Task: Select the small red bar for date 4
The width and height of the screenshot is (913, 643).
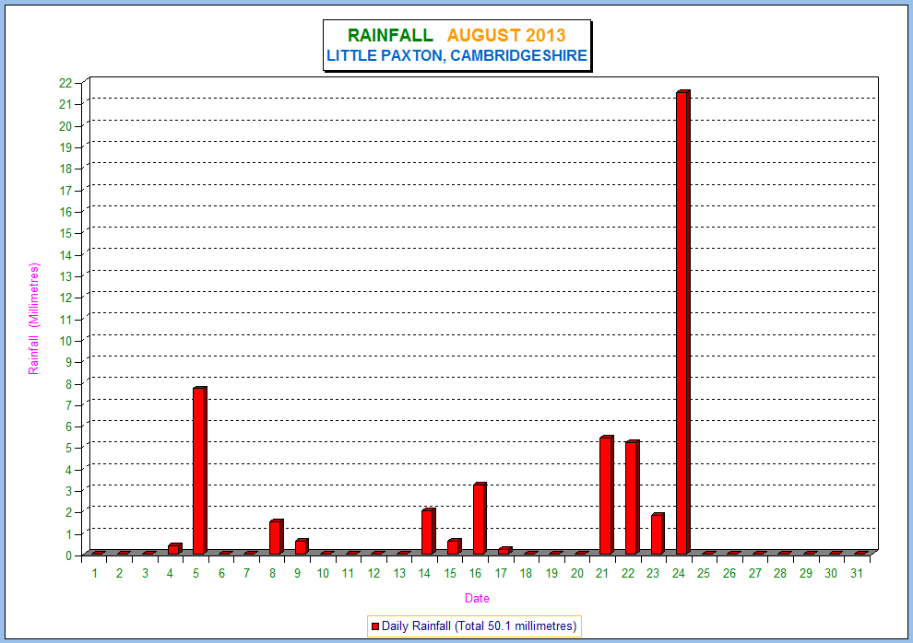Action: pyautogui.click(x=174, y=549)
